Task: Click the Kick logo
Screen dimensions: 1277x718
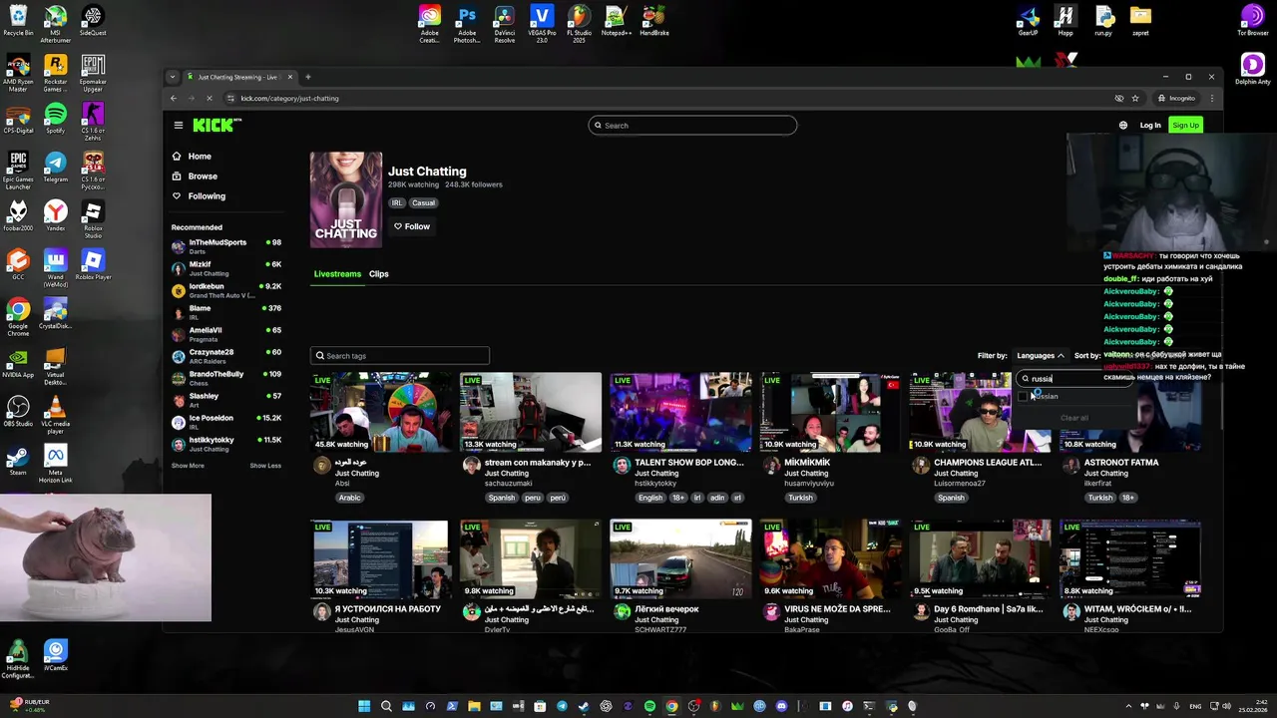Action: (x=216, y=125)
